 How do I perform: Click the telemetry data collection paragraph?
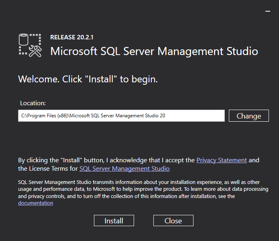143,192
